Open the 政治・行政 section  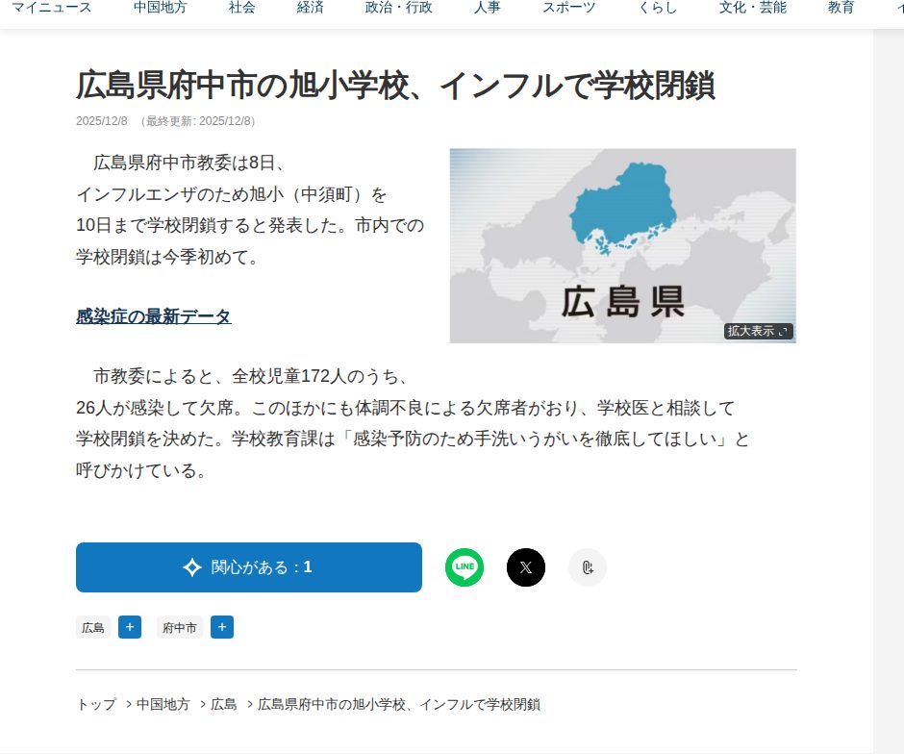coord(399,8)
